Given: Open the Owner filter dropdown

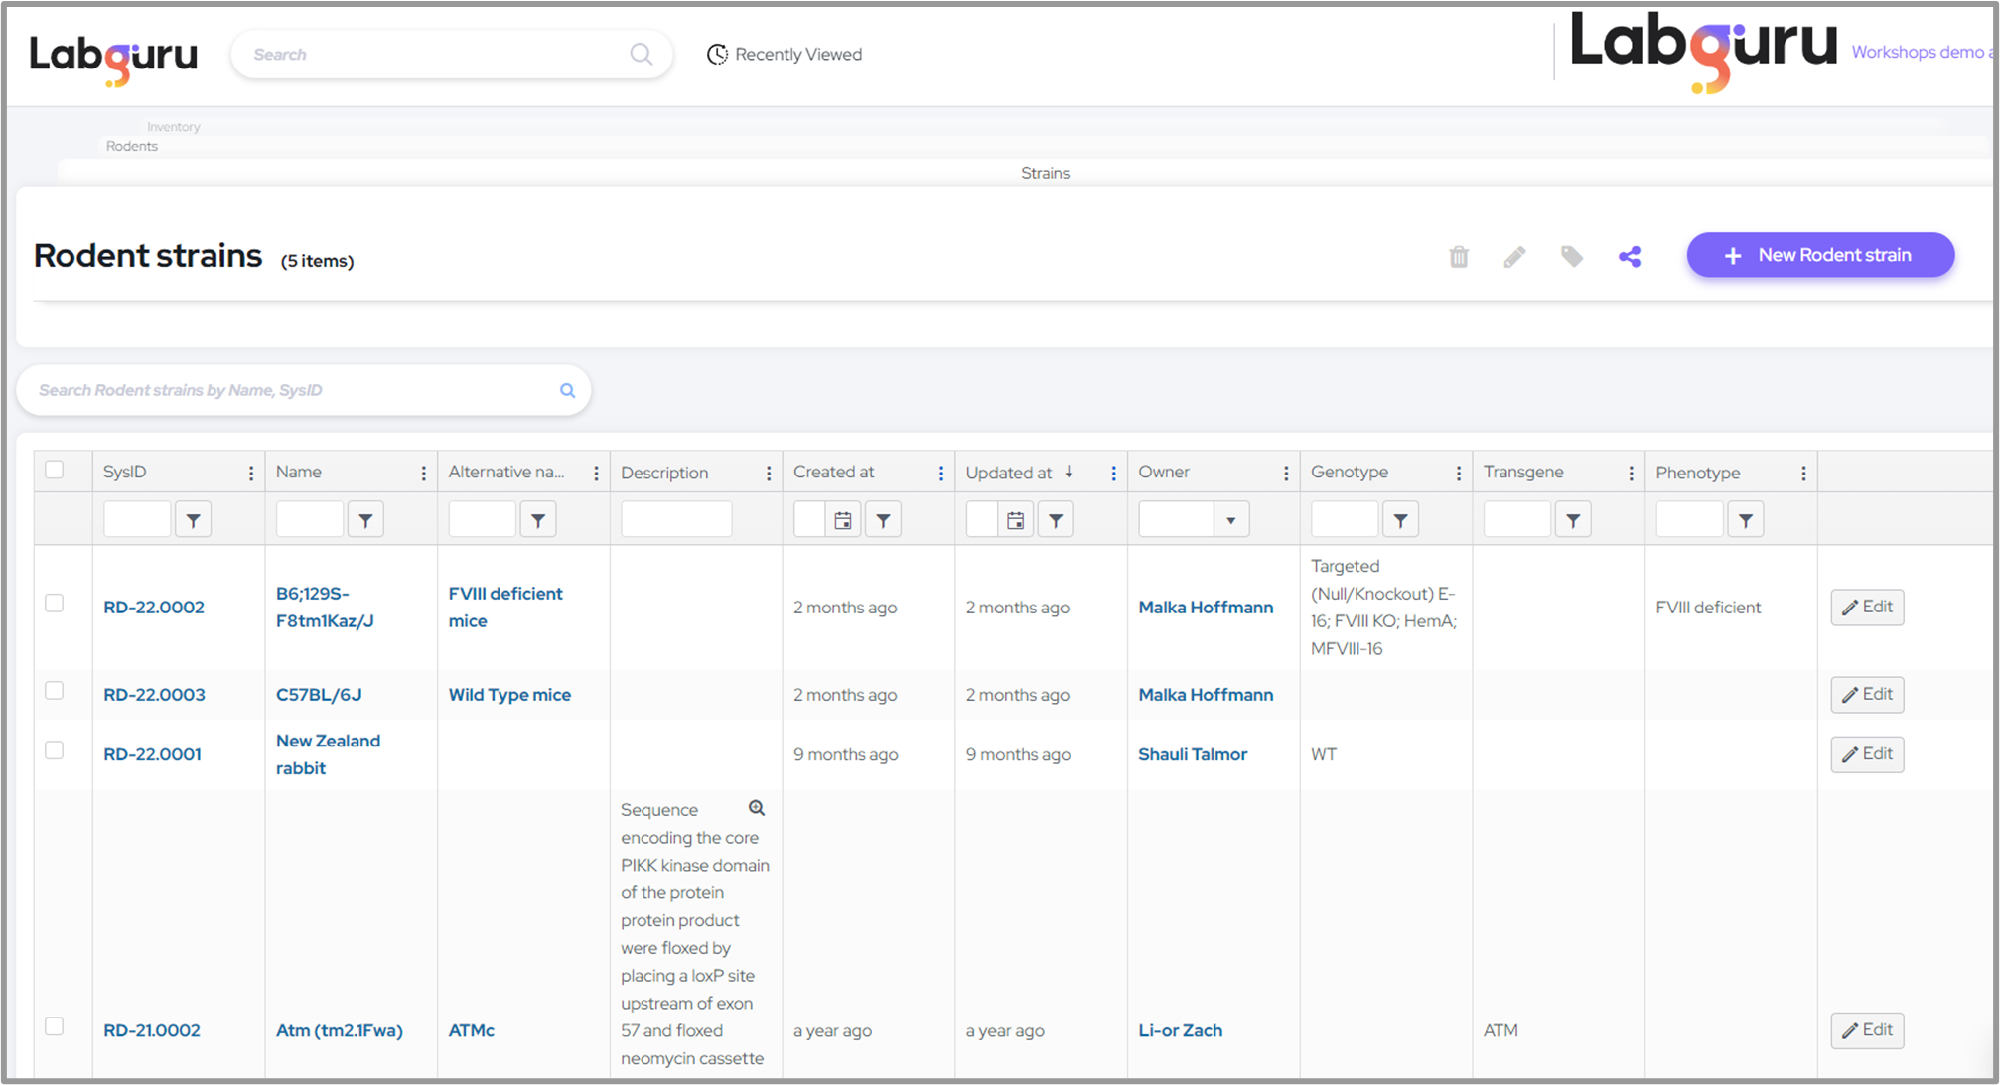Looking at the screenshot, I should [1230, 520].
